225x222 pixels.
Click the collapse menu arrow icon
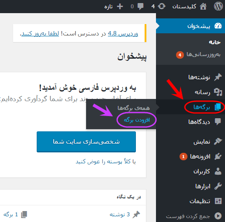pyautogui.click(x=218, y=216)
